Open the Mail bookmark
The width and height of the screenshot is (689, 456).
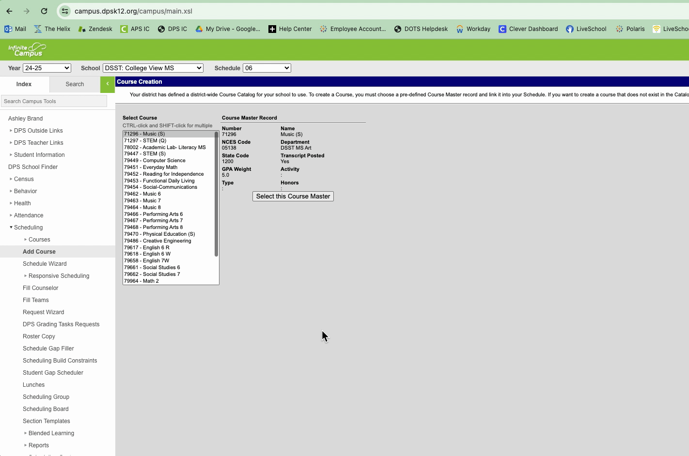coord(15,29)
